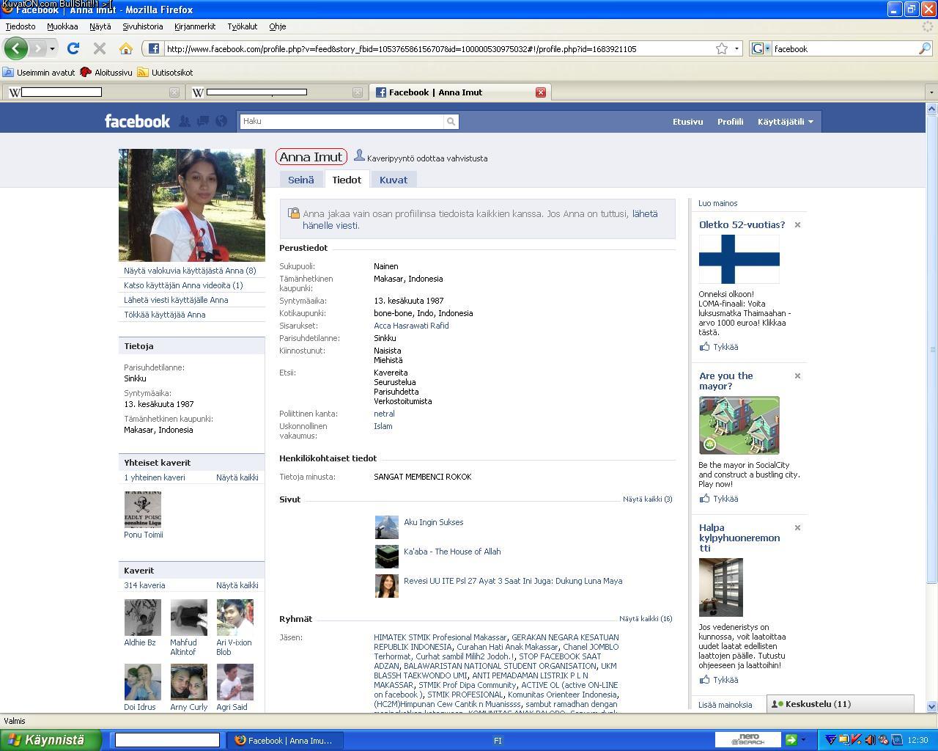Open the 'Aku Ingin Sukses' page link
Viewport: 938px width, 751px height.
pos(433,522)
